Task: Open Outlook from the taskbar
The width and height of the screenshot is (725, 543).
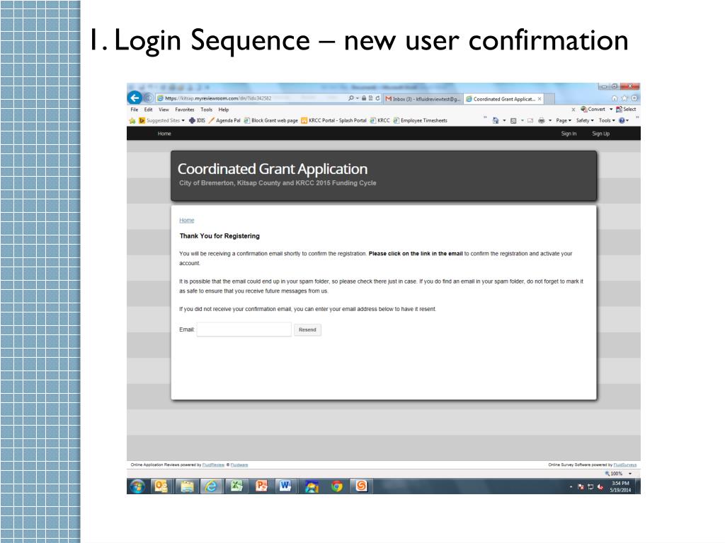Action: point(161,486)
